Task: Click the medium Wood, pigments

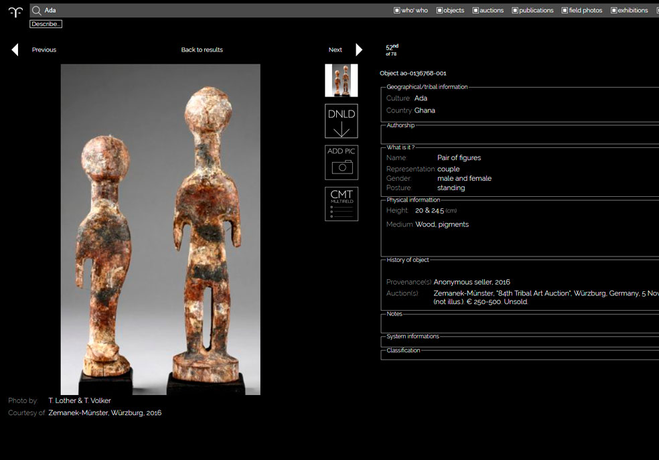Action: coord(442,225)
